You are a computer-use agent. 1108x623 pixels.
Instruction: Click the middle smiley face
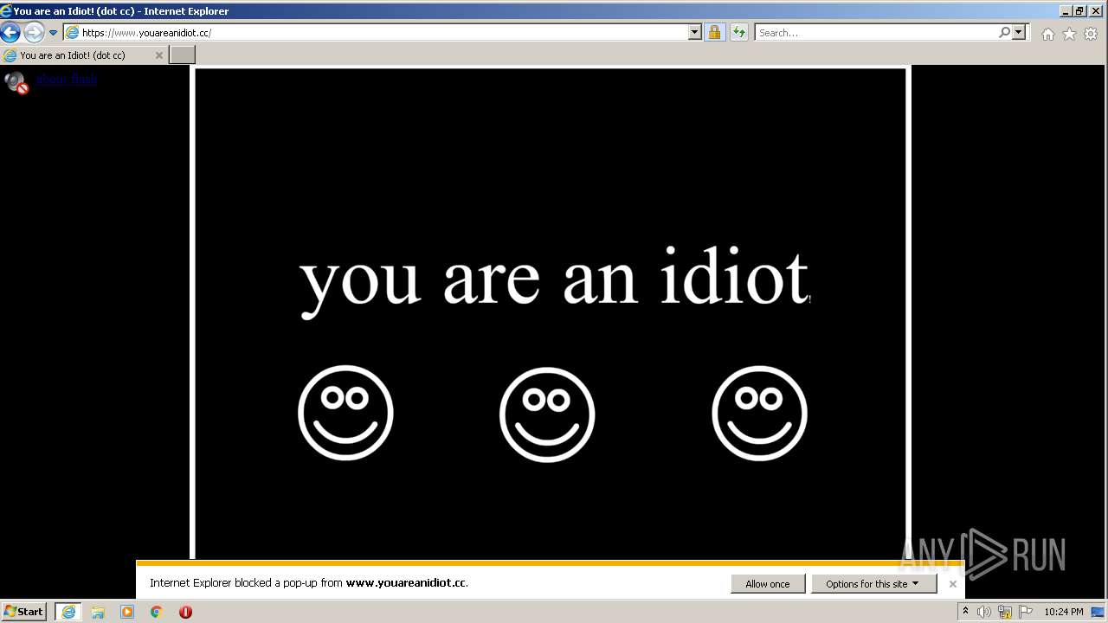(x=547, y=414)
